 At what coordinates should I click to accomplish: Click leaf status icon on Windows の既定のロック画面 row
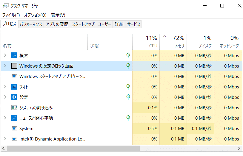pyautogui.click(x=128, y=66)
